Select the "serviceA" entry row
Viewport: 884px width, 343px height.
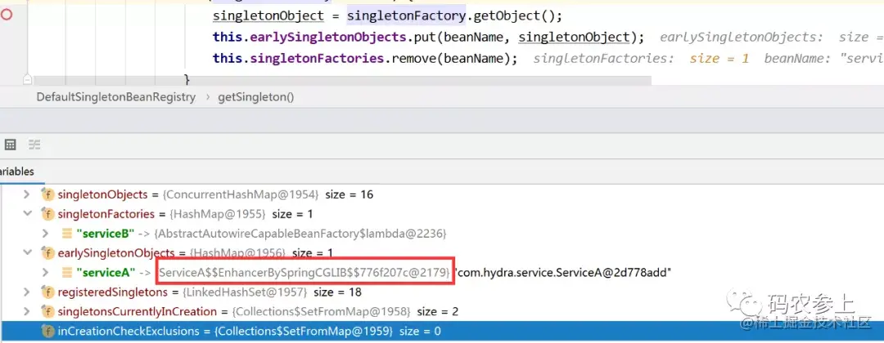442,273
